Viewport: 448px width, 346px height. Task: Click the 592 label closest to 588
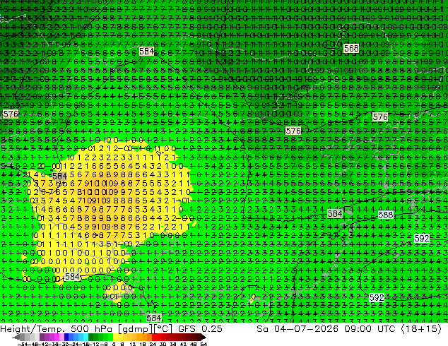(422, 238)
